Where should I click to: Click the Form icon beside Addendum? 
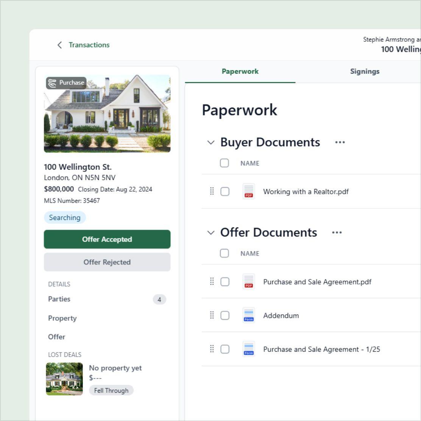tap(249, 315)
